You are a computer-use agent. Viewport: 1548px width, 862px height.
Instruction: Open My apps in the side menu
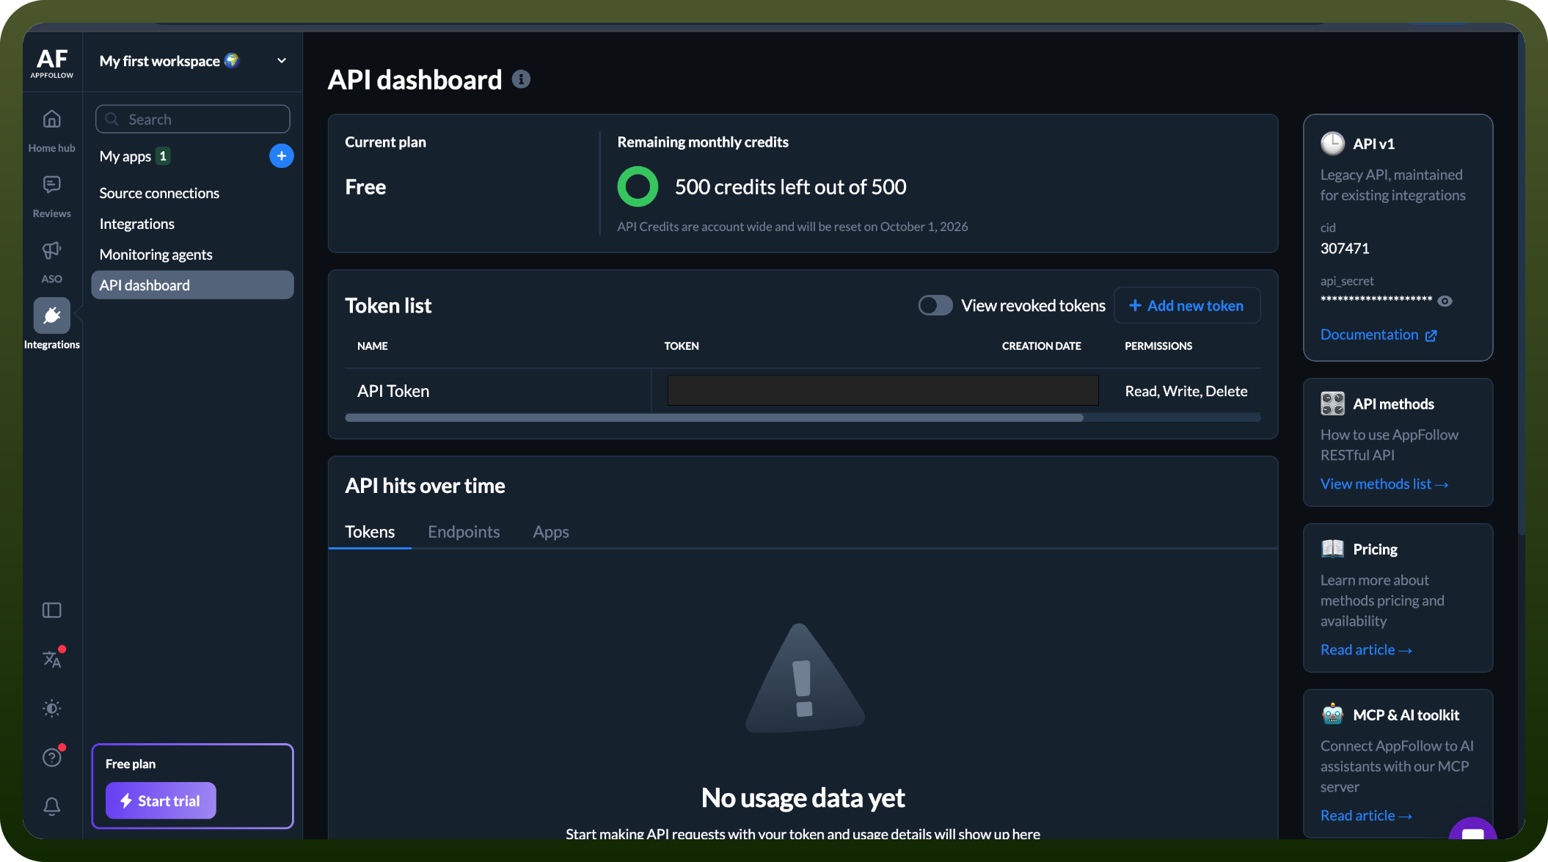pos(125,156)
